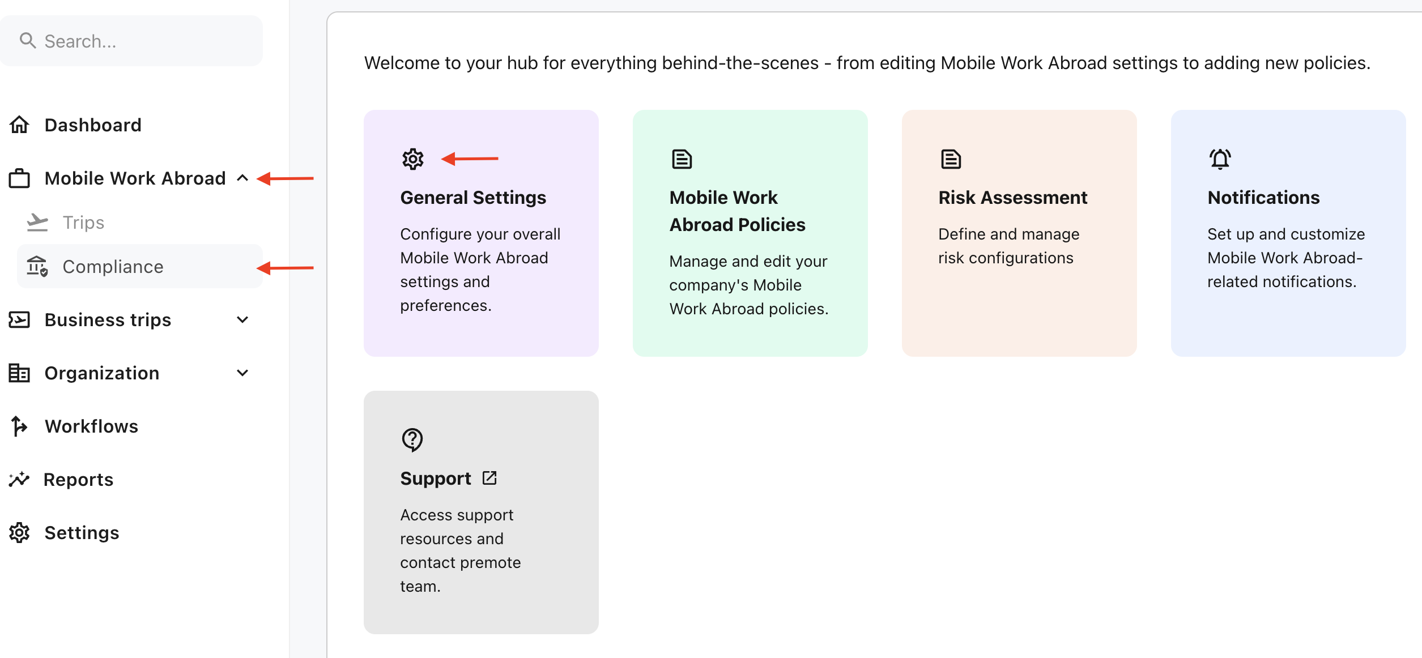Viewport: 1422px width, 658px height.
Task: Click the General Settings gear icon
Action: 413,159
